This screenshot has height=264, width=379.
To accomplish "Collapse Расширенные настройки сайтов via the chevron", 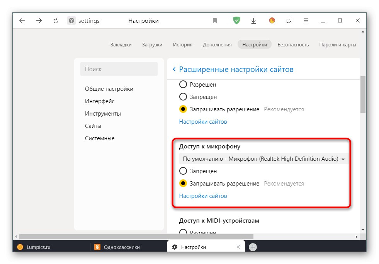I will pyautogui.click(x=174, y=69).
